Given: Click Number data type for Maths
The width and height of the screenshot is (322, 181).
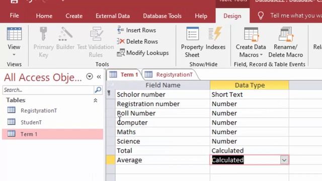Looking at the screenshot, I should point(250,132).
